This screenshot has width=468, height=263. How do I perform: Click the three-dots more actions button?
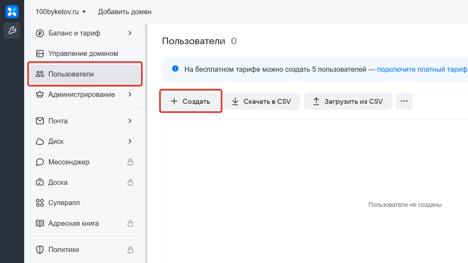404,101
